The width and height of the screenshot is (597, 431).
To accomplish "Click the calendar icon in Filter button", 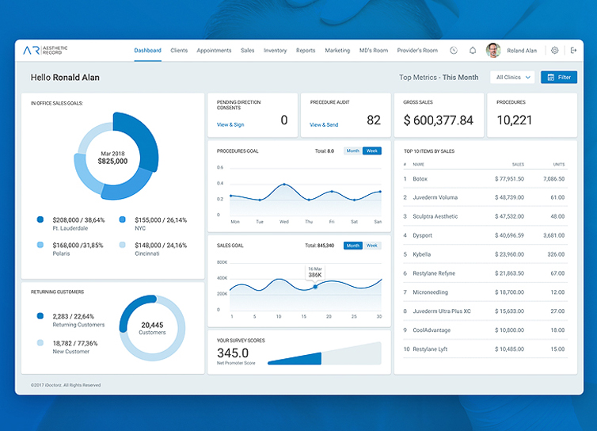I will pos(550,78).
